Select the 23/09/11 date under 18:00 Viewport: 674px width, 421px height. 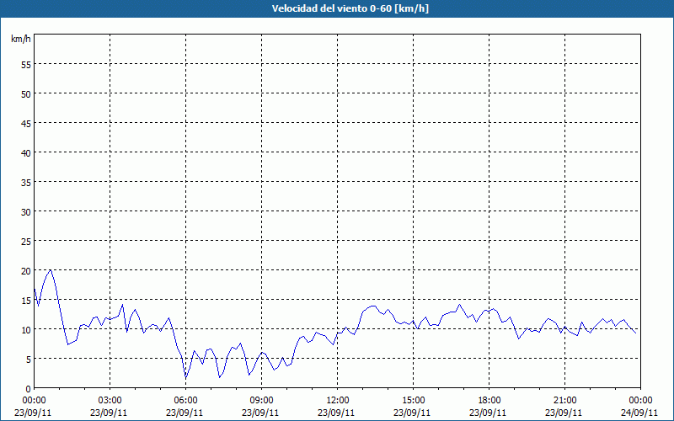click(488, 413)
